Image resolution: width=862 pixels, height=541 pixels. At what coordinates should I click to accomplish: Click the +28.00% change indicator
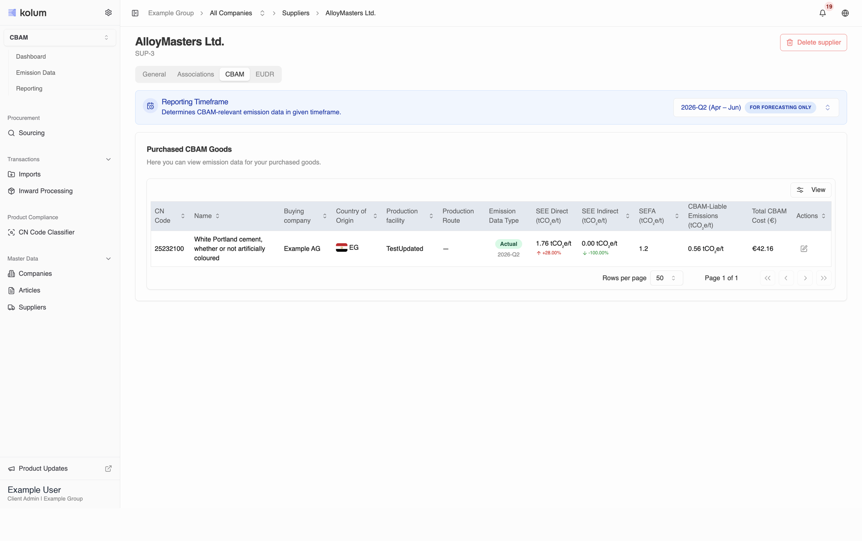(549, 253)
